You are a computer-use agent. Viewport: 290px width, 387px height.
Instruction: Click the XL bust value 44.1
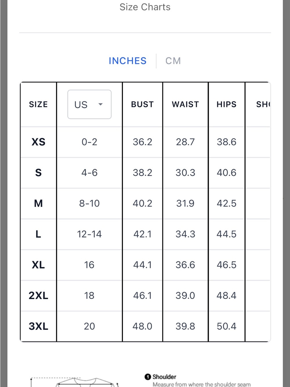pyautogui.click(x=142, y=265)
